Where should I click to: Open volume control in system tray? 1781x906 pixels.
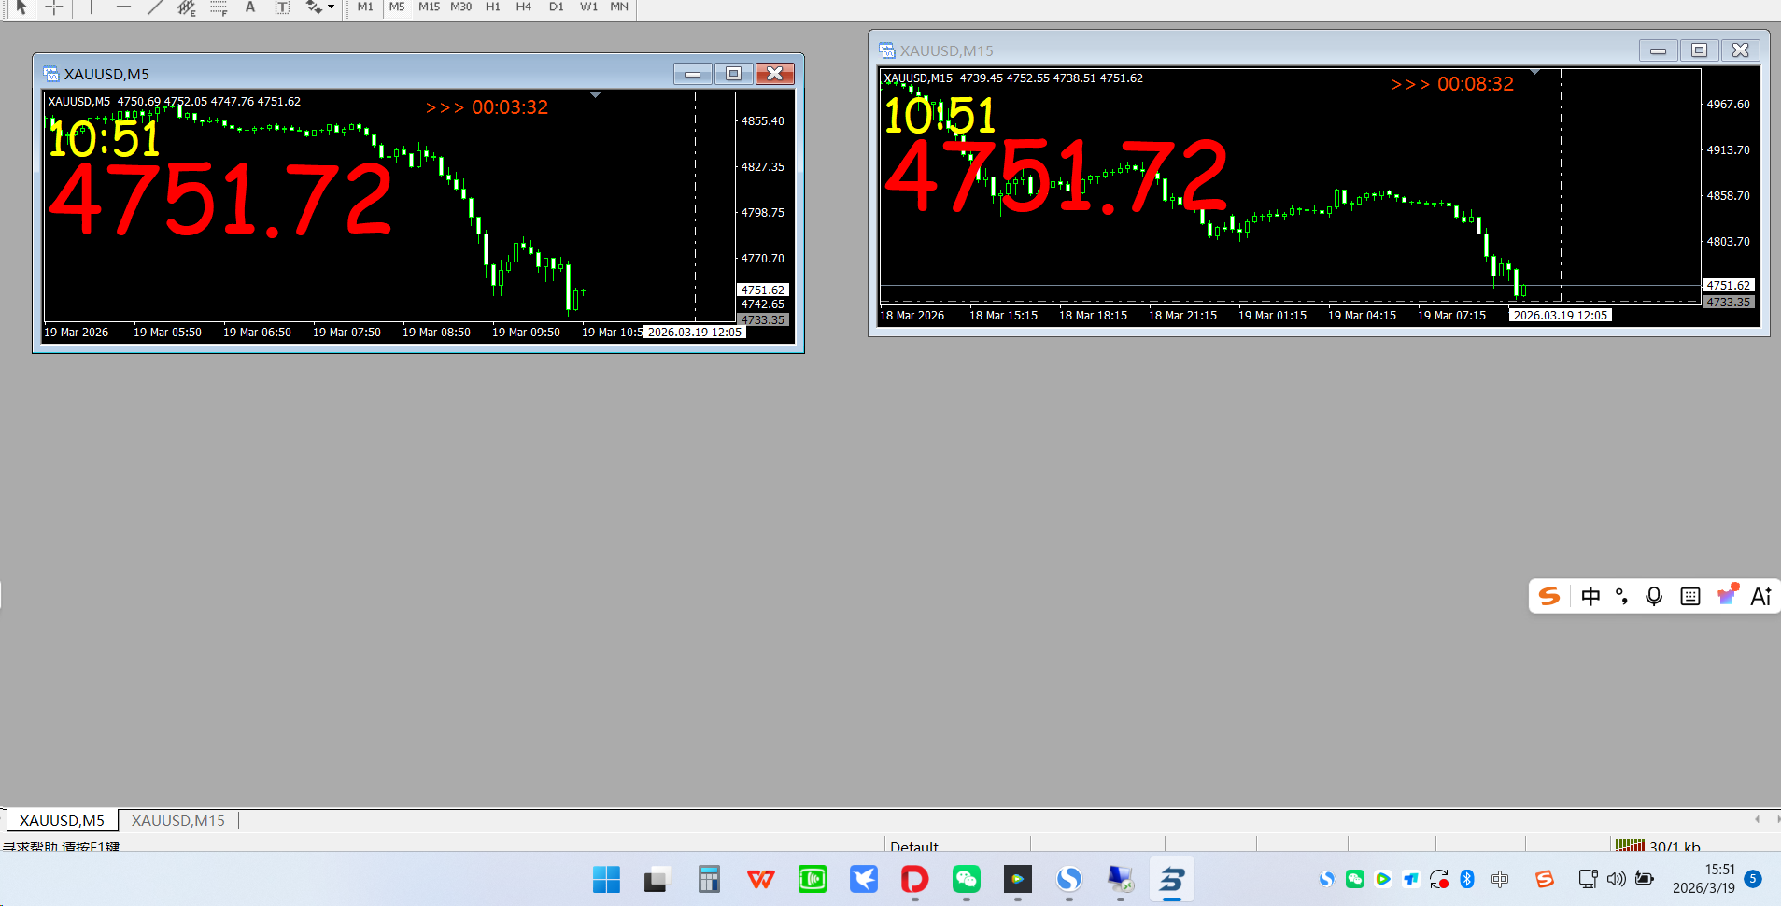1616,879
